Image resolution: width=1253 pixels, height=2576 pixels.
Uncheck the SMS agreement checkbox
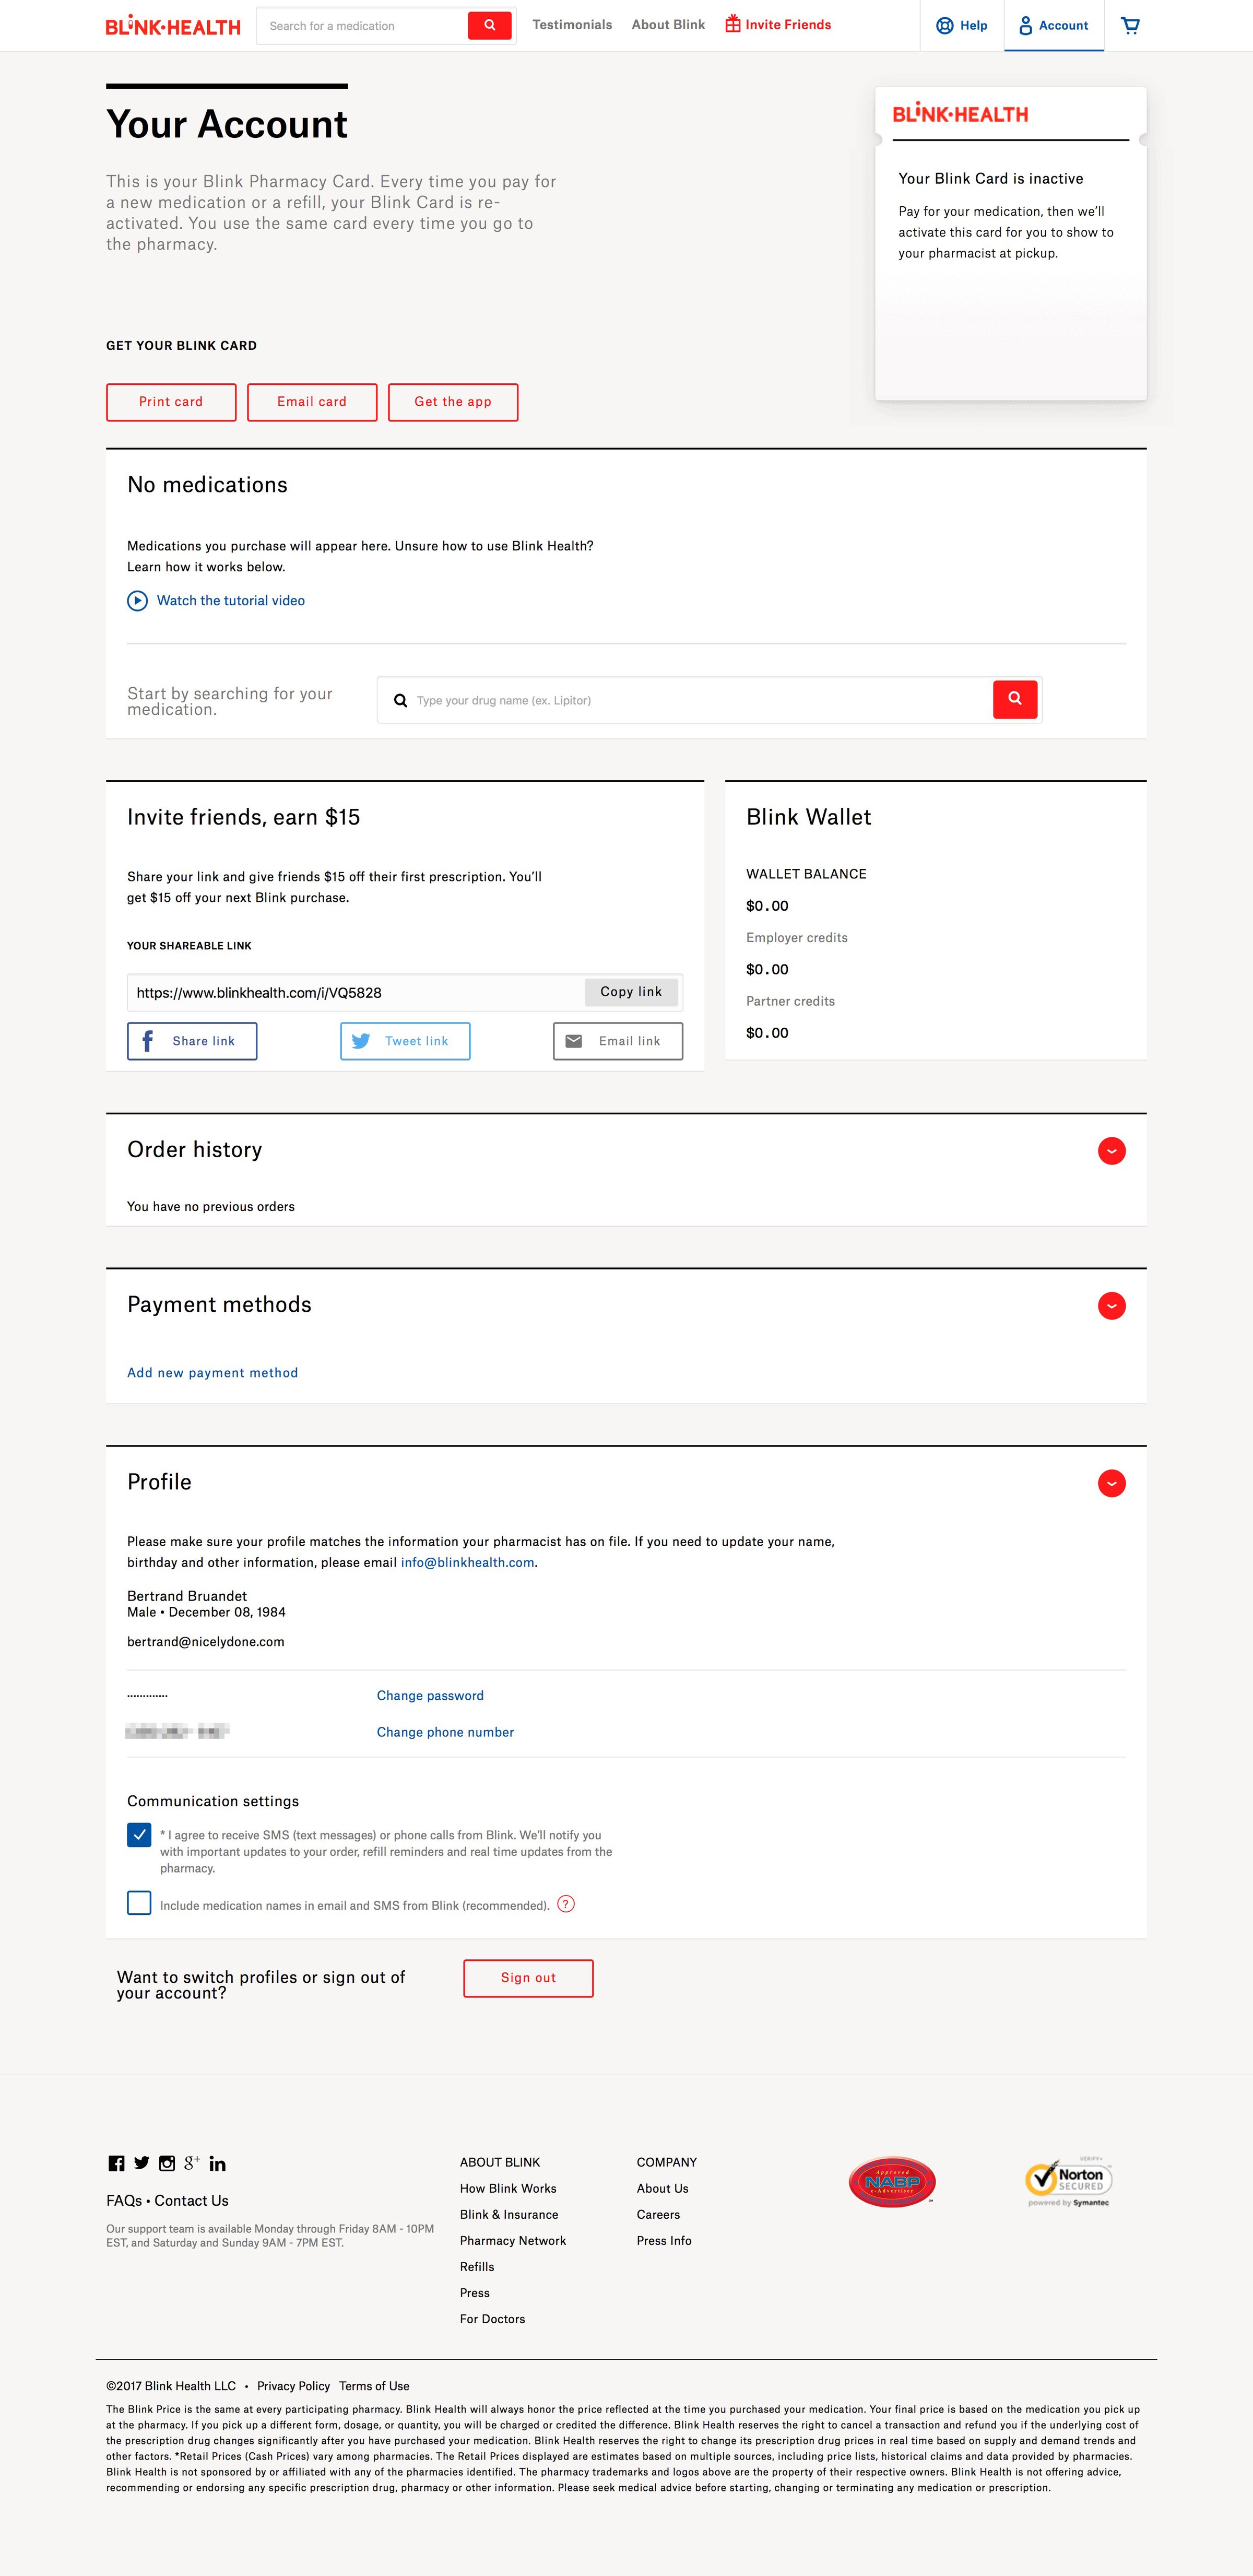pos(139,1835)
